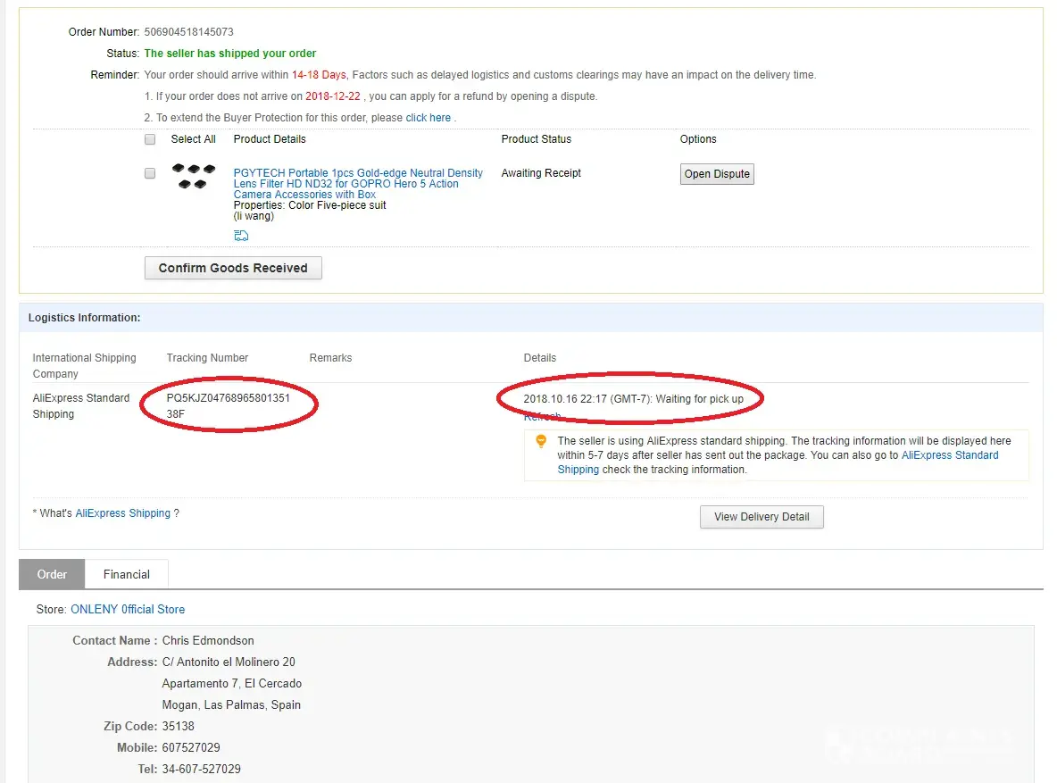This screenshot has width=1057, height=783.
Task: Click the refund date 2018-12-22
Action: (332, 96)
